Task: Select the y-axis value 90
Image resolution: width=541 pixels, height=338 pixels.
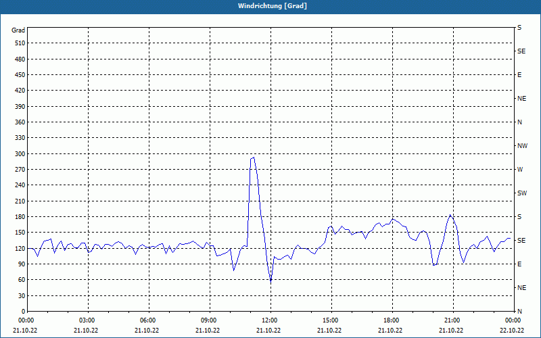Action: point(22,264)
